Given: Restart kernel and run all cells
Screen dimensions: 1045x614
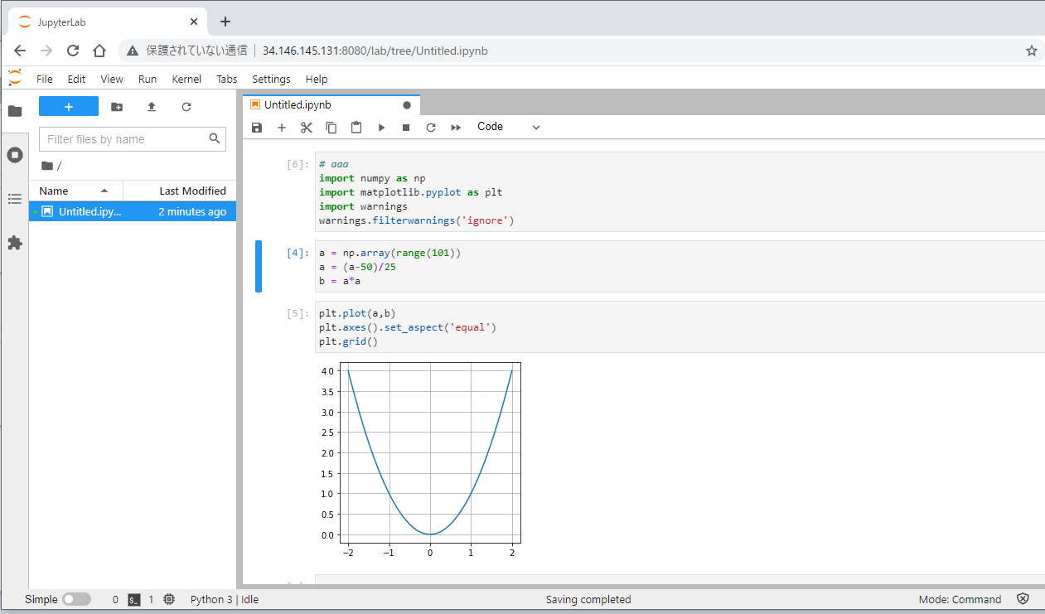Looking at the screenshot, I should 456,128.
